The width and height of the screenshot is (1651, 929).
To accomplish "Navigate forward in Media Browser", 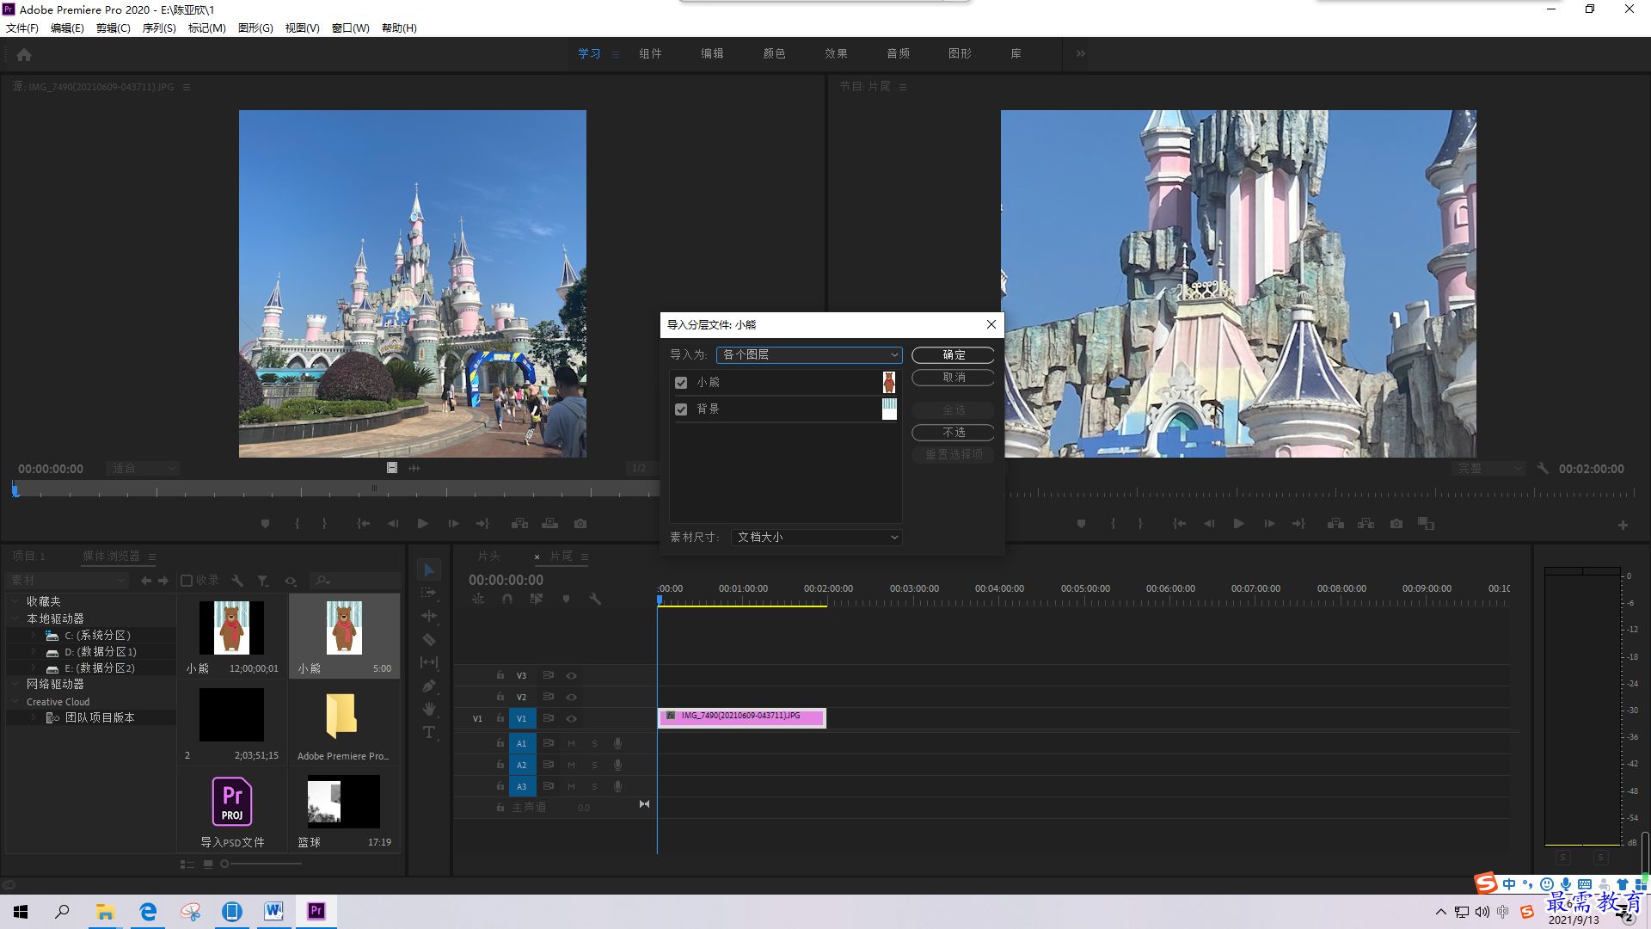I will point(163,581).
